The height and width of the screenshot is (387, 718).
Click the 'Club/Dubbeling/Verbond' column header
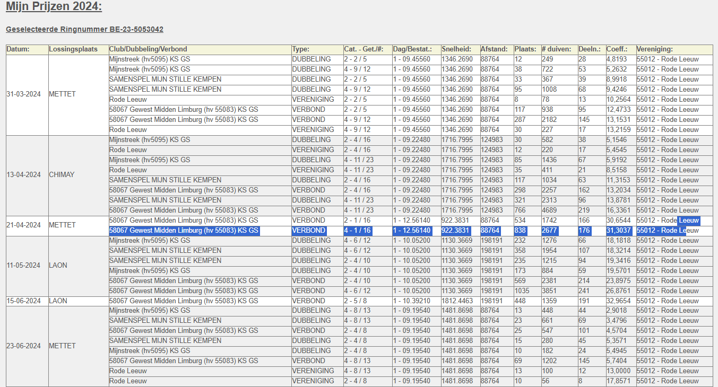(x=148, y=49)
